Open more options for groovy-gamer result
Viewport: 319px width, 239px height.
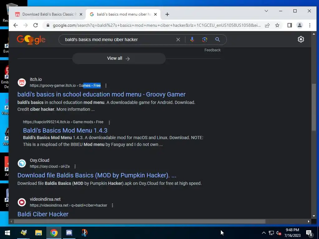tap(106, 86)
